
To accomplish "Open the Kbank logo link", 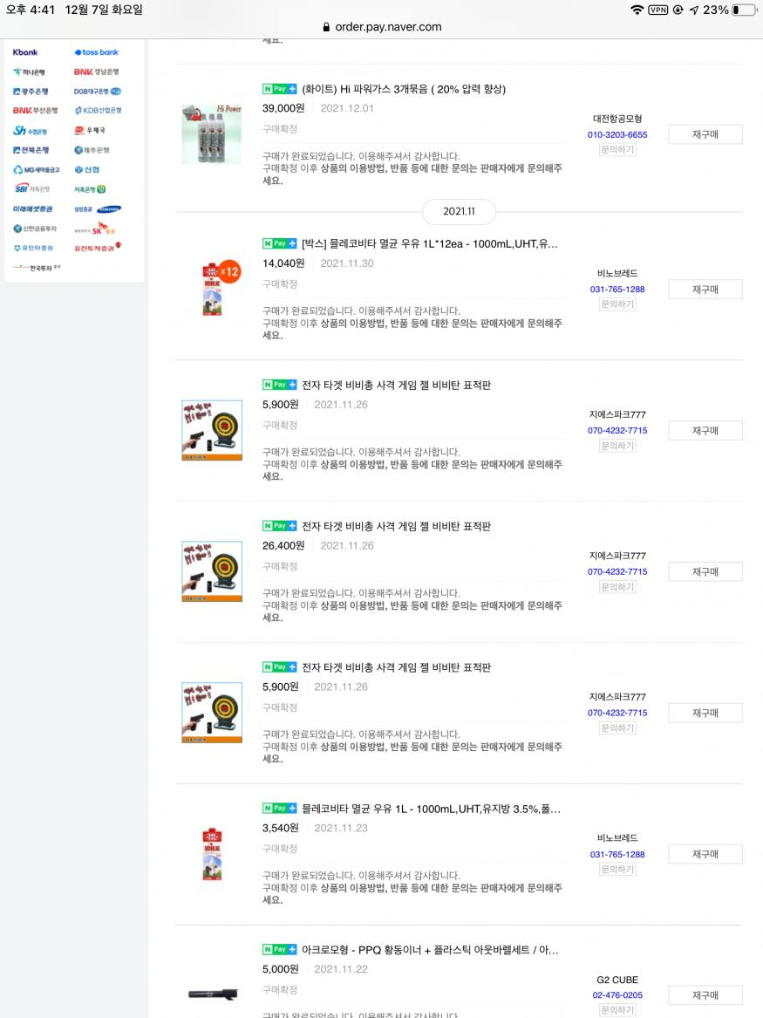I will tap(25, 52).
